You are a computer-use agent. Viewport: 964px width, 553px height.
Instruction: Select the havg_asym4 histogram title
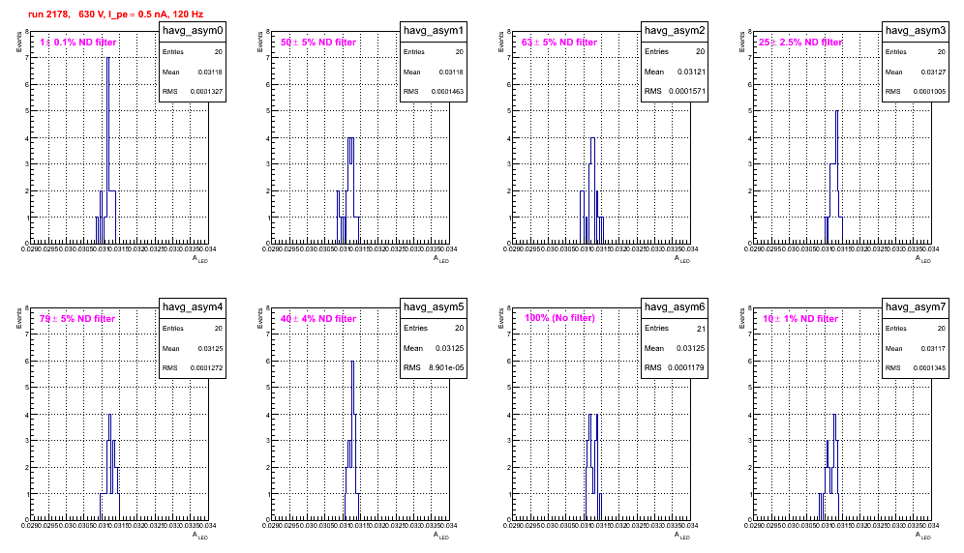(193, 307)
